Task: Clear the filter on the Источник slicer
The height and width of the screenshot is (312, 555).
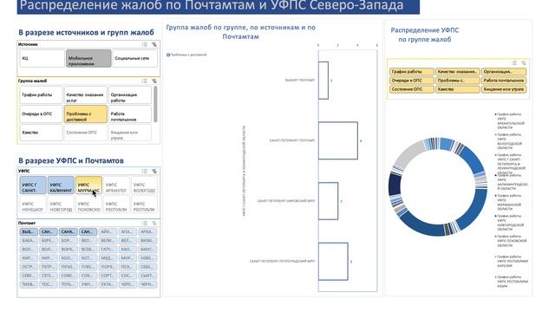Action: point(154,44)
